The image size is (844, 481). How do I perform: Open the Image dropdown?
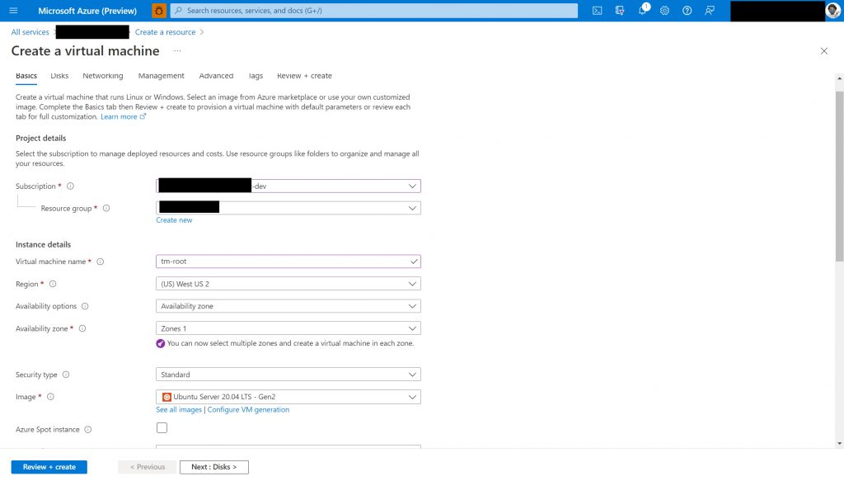(x=288, y=397)
